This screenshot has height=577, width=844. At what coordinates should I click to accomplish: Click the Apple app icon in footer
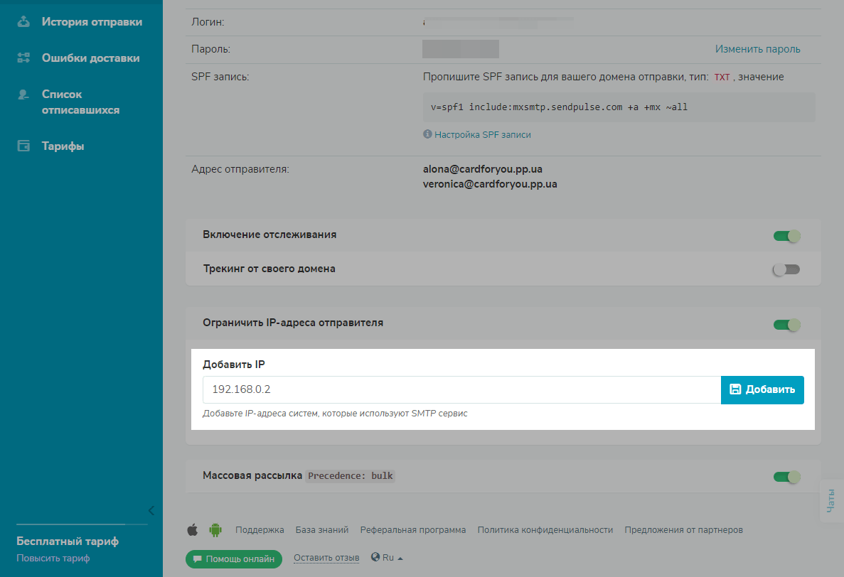click(x=192, y=529)
